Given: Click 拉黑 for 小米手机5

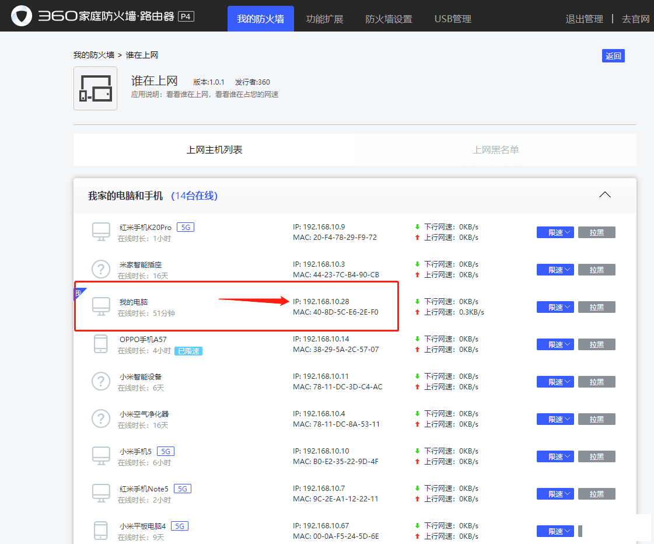Looking at the screenshot, I should click(596, 457).
